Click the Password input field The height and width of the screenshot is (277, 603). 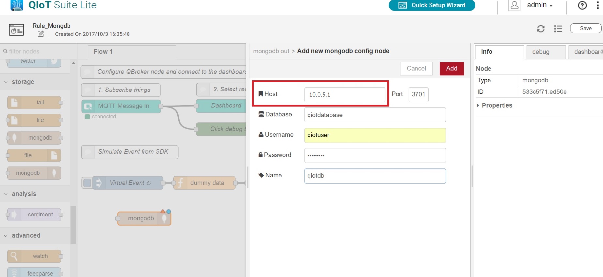click(x=375, y=156)
